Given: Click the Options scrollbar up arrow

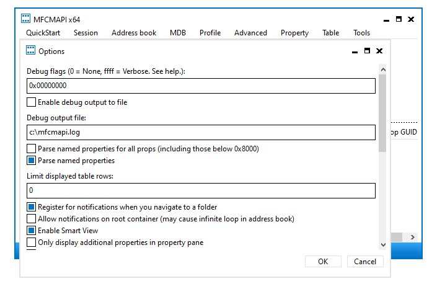Looking at the screenshot, I should point(382,70).
